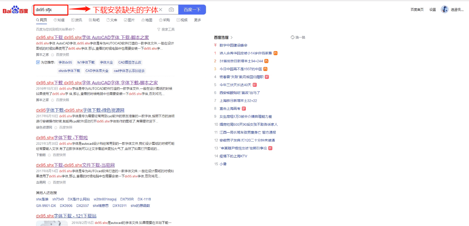Open hot topic 女生房租1万3被中介嫌自理能力差
This screenshot has width=469, height=226.
246,117
